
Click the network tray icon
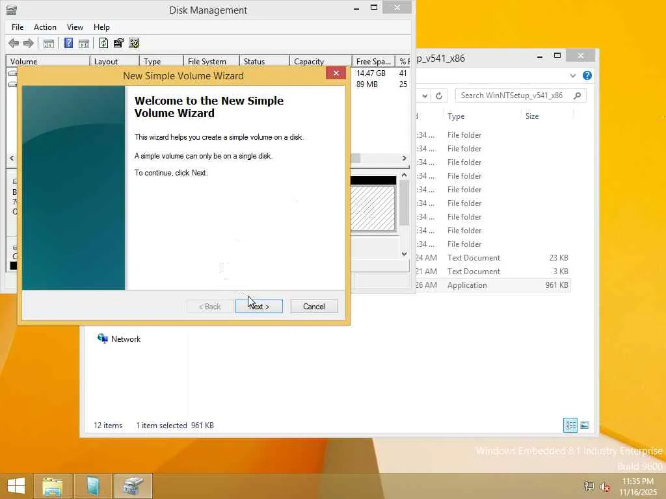tap(589, 486)
